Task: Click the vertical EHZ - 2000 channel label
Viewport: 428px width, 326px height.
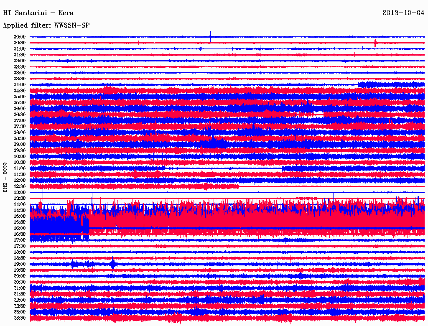Action: [x=5, y=177]
